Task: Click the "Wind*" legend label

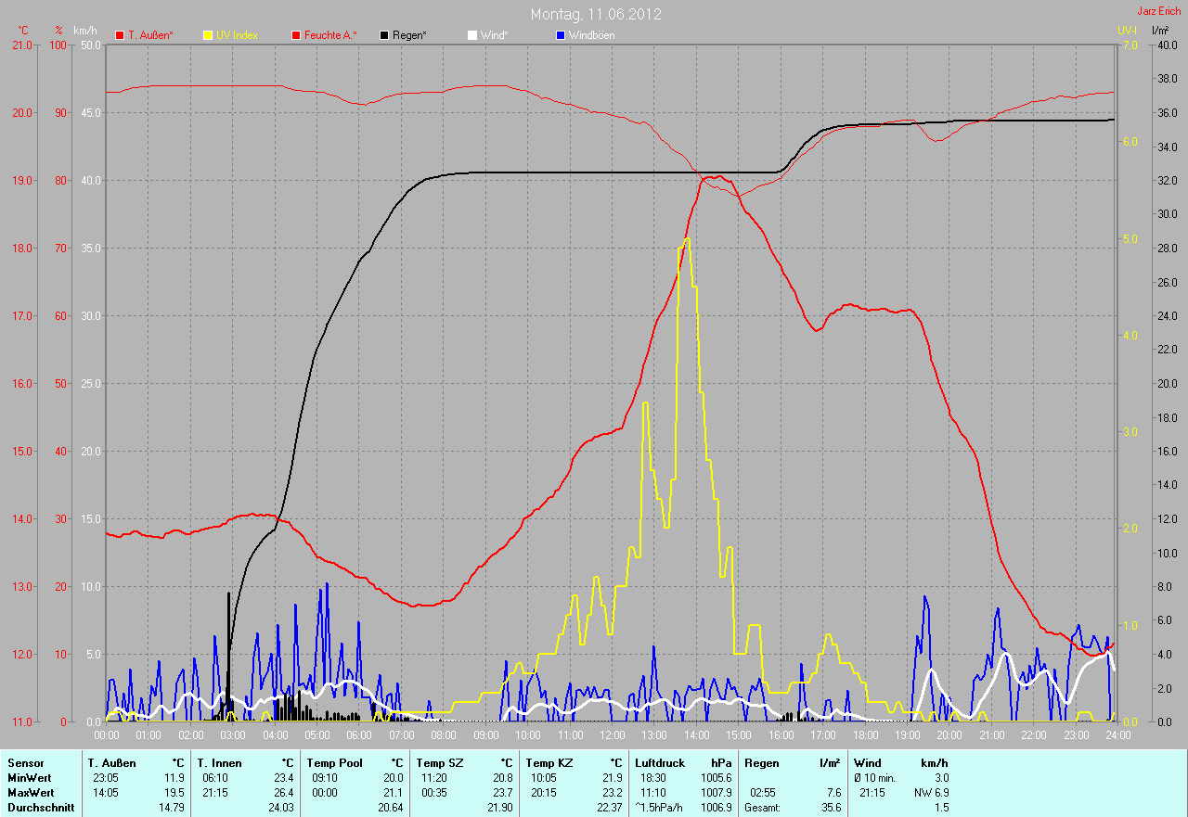Action: tap(495, 35)
